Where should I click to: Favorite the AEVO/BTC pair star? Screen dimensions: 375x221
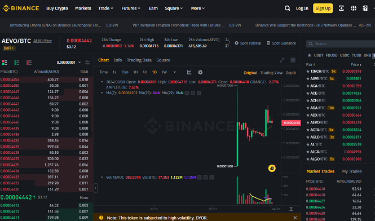(308, 122)
